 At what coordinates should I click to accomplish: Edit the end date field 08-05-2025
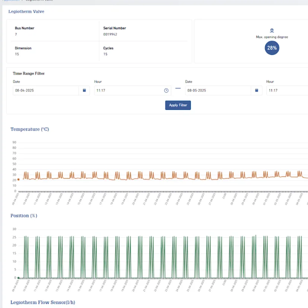pos(218,90)
